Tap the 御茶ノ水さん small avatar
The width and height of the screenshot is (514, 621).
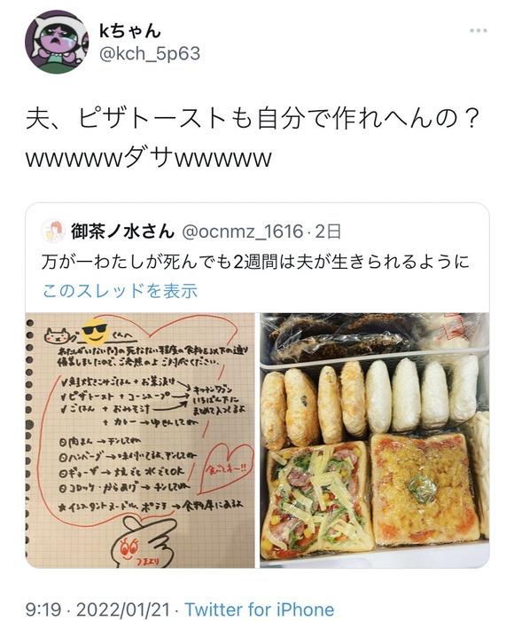coord(53,232)
